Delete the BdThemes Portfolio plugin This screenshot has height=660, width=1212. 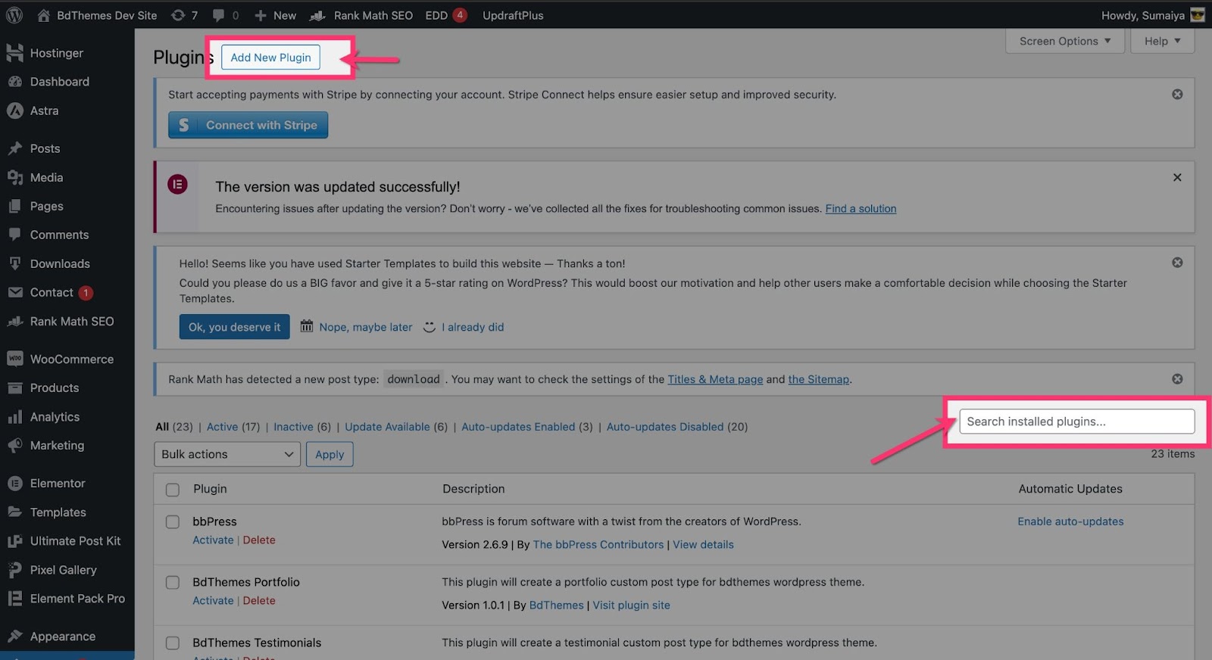tap(259, 600)
